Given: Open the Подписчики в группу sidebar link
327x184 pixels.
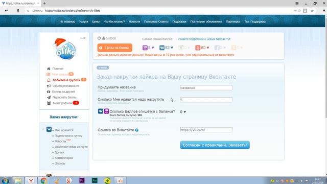Looking at the screenshot, I should [68, 136].
